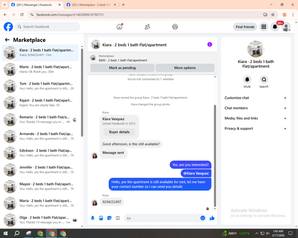Open the taskbar clock showing 1:43 AM
Image resolution: width=298 pixels, height=238 pixels.
point(278,233)
